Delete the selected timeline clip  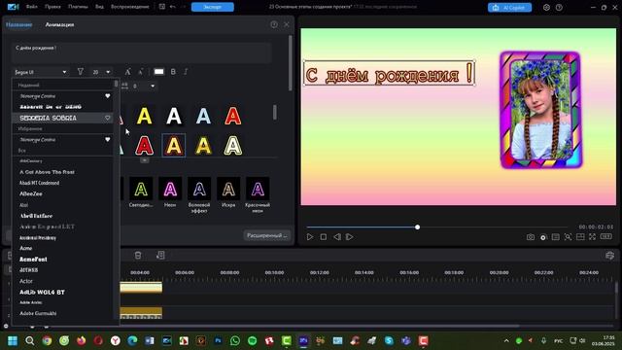[138, 255]
